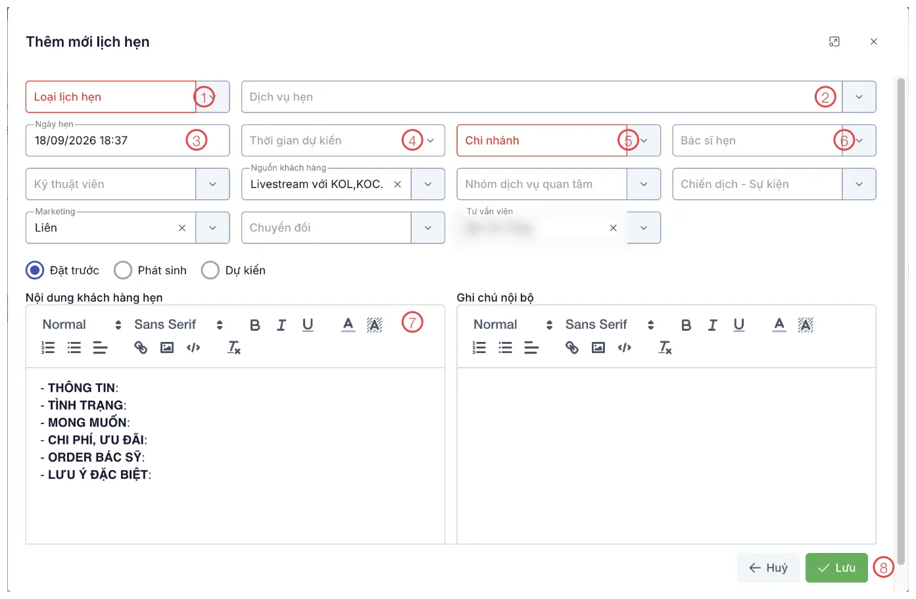Image resolution: width=916 pixels, height=599 pixels.
Task: Toggle italic in internal notes editor
Action: tap(713, 325)
